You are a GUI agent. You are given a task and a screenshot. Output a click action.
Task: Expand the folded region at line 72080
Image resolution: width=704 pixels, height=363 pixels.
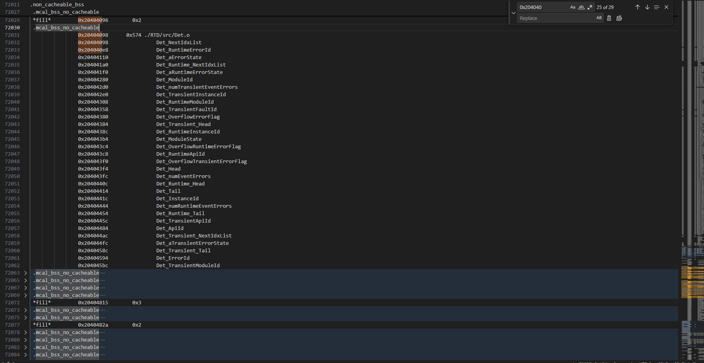25,340
